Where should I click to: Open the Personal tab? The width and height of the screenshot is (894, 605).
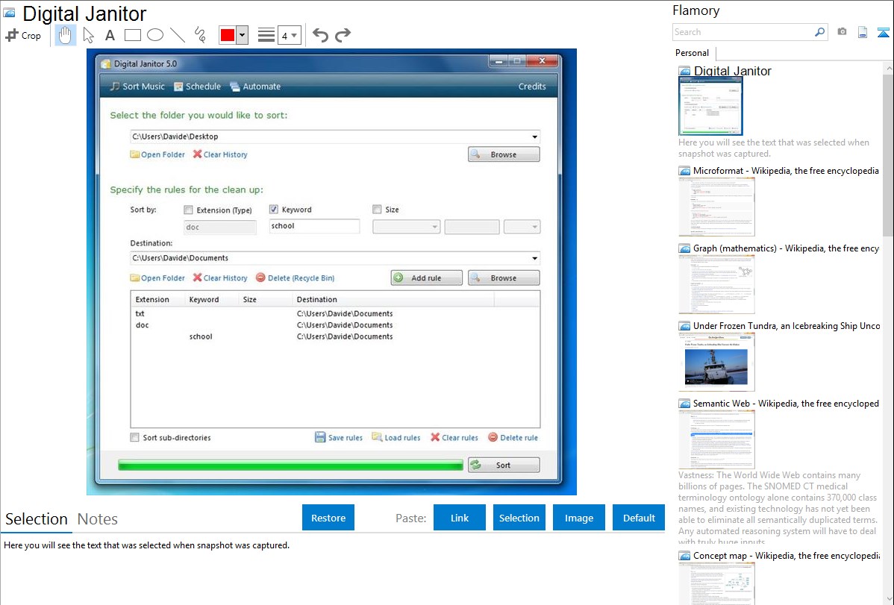tap(692, 53)
